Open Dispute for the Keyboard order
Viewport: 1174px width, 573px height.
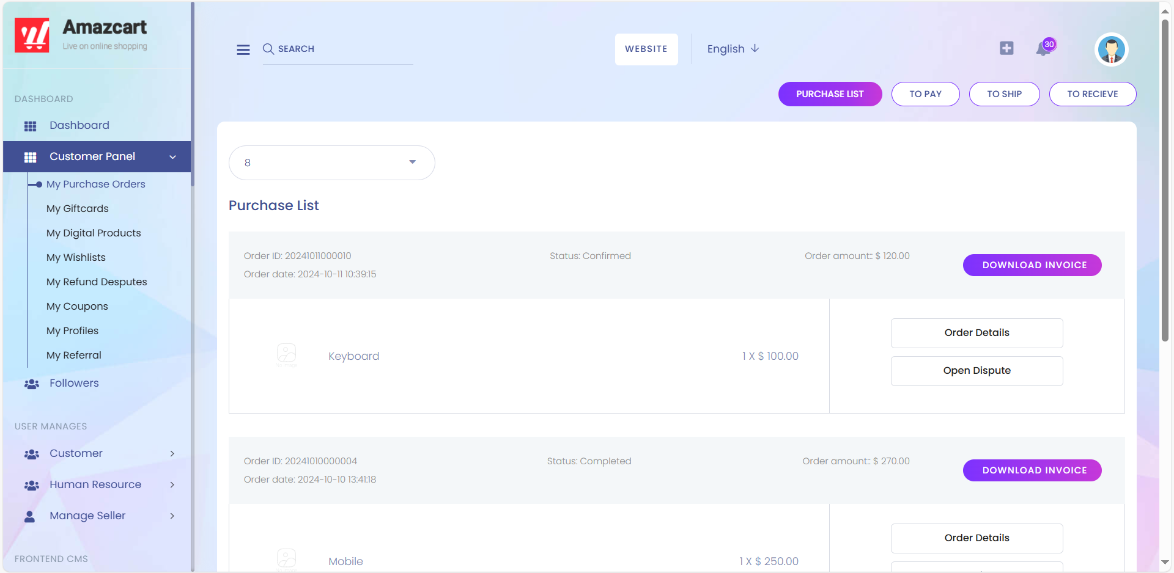[976, 371]
